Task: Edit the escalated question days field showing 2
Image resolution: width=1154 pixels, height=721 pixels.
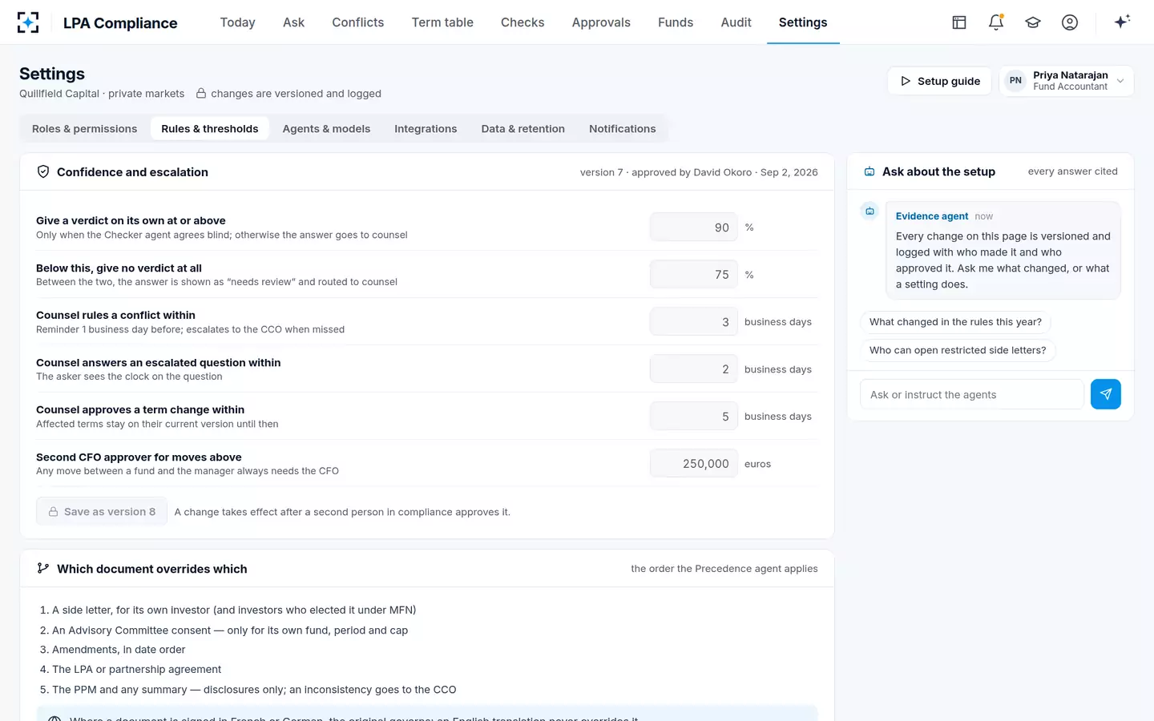Action: point(693,369)
